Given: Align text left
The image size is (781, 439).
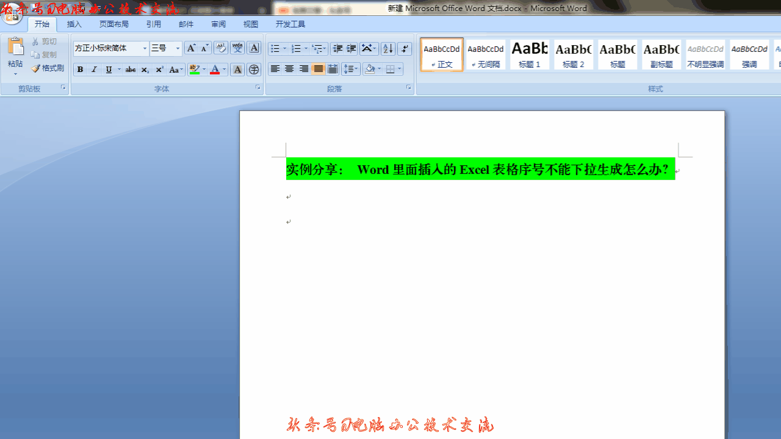Looking at the screenshot, I should point(275,70).
